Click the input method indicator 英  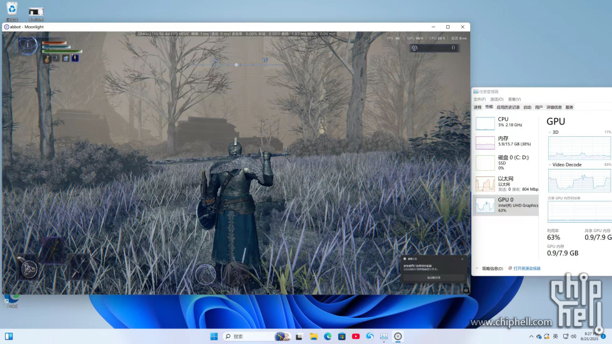coord(555,336)
